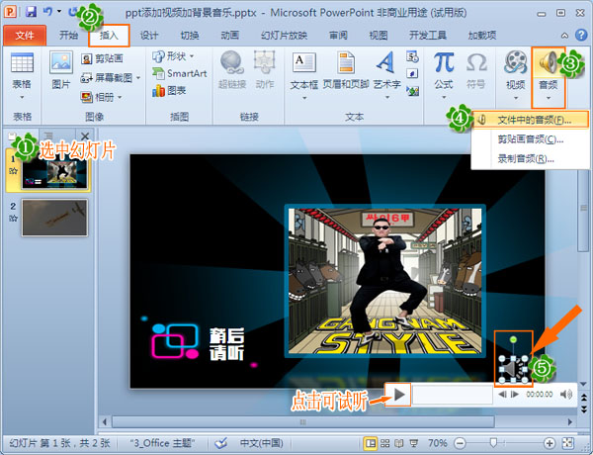
Task: Open the 文件 File tab
Action: (25, 36)
